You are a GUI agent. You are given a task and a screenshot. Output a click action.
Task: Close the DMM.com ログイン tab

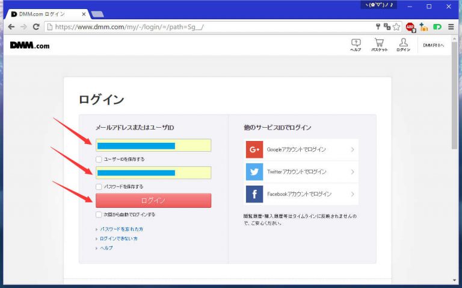coord(84,14)
